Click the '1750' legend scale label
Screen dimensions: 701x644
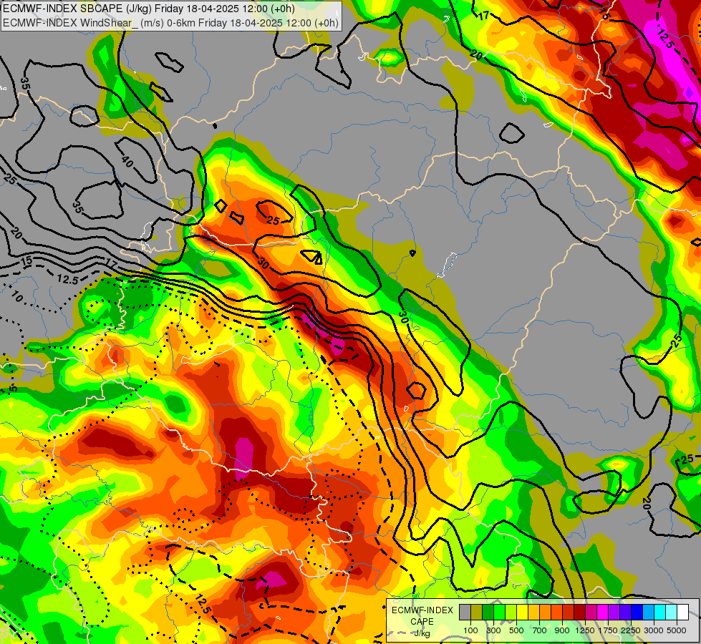pyautogui.click(x=608, y=630)
